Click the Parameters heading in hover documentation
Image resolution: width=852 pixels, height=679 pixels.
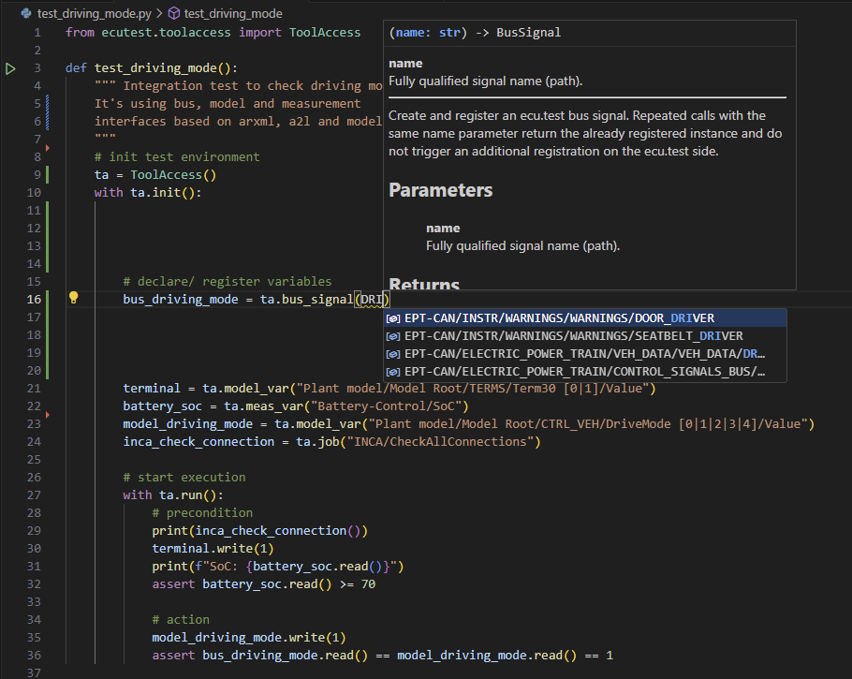coord(440,190)
